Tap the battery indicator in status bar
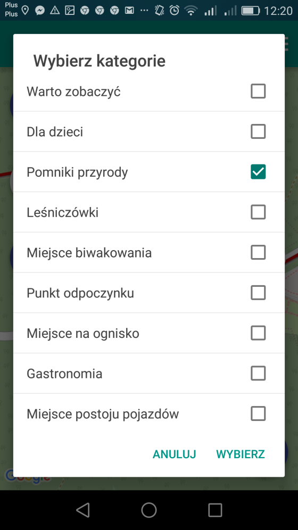 point(250,11)
